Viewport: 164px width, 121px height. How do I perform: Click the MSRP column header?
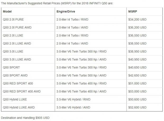(x=134, y=12)
